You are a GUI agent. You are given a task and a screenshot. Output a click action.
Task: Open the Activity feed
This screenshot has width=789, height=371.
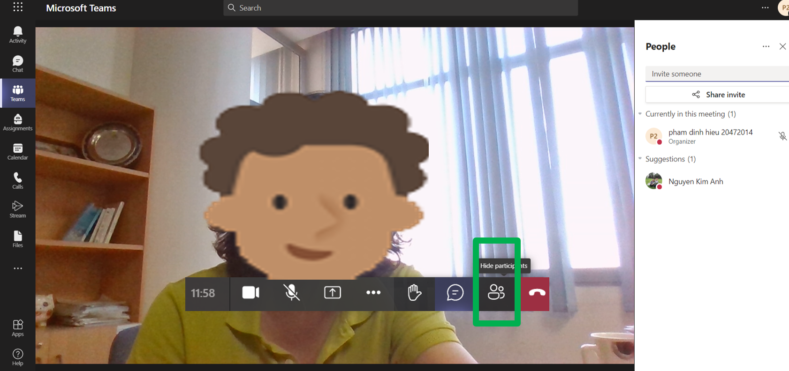18,35
